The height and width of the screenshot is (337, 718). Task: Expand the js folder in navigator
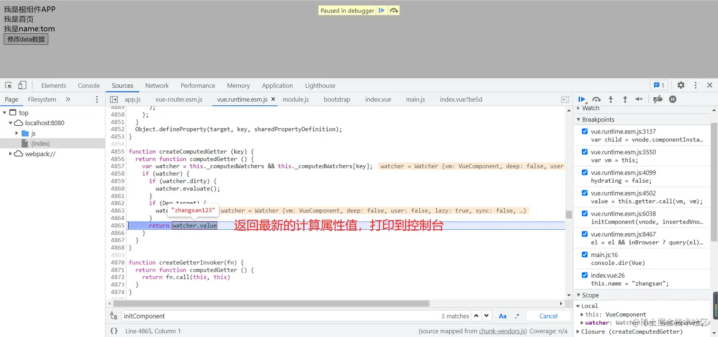click(x=17, y=133)
